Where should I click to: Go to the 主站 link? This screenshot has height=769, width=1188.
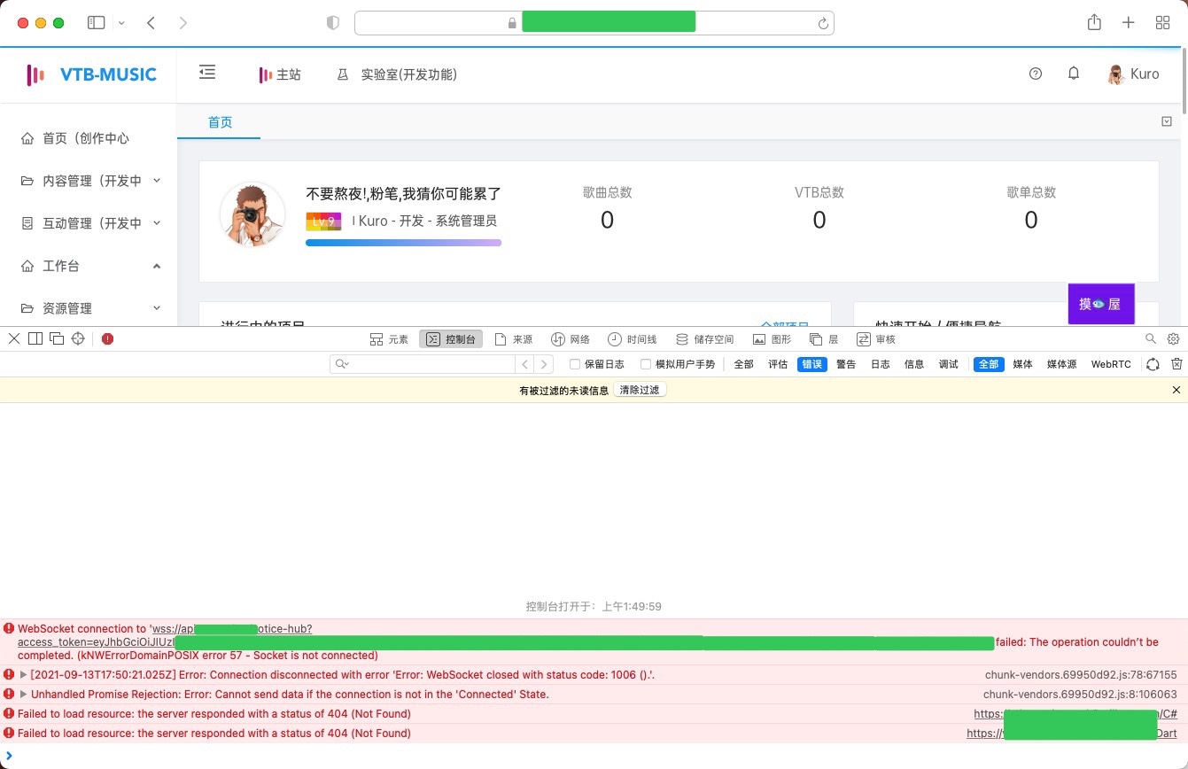tap(280, 74)
